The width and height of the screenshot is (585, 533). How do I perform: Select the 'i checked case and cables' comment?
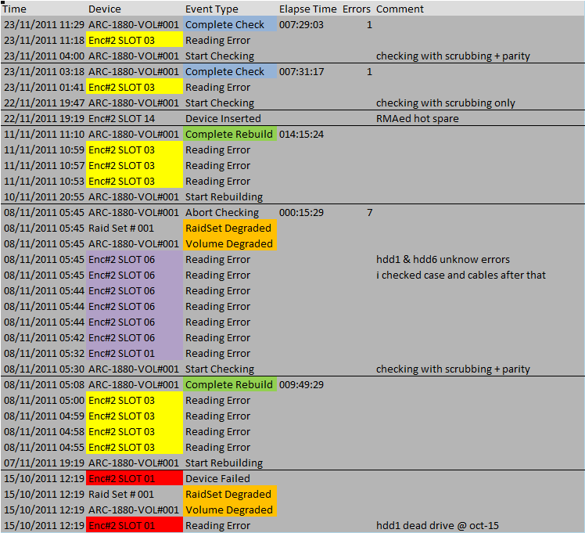461,275
